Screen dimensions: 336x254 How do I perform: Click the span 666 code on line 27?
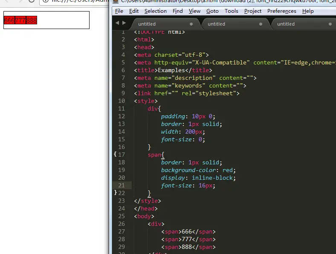click(188, 232)
